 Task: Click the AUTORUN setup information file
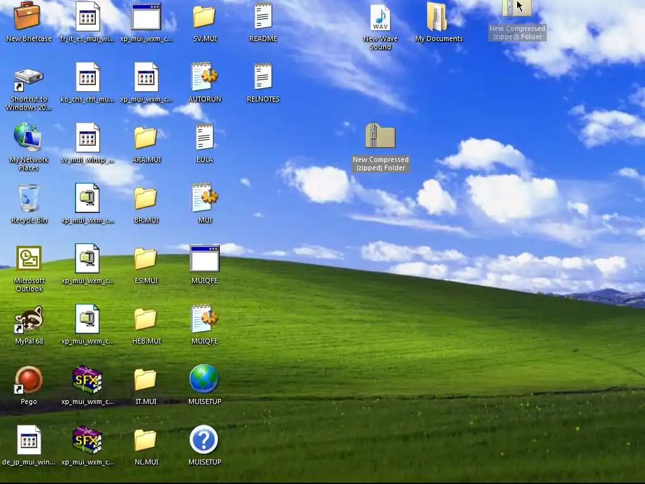coord(205,76)
